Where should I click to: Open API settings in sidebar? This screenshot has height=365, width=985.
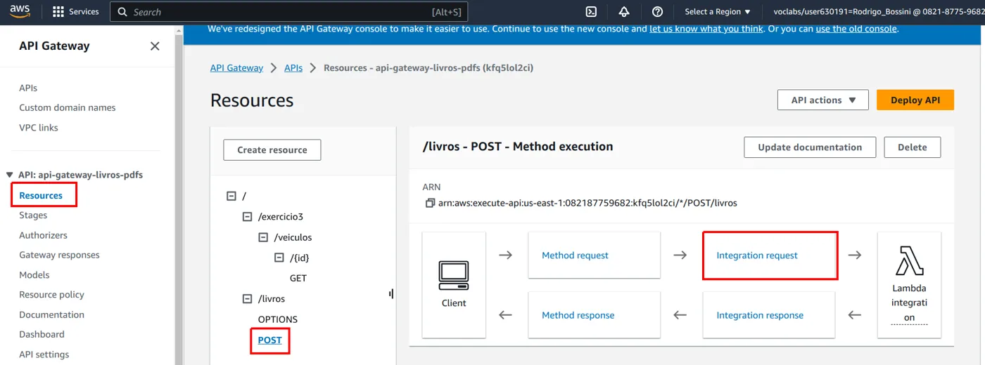click(44, 354)
